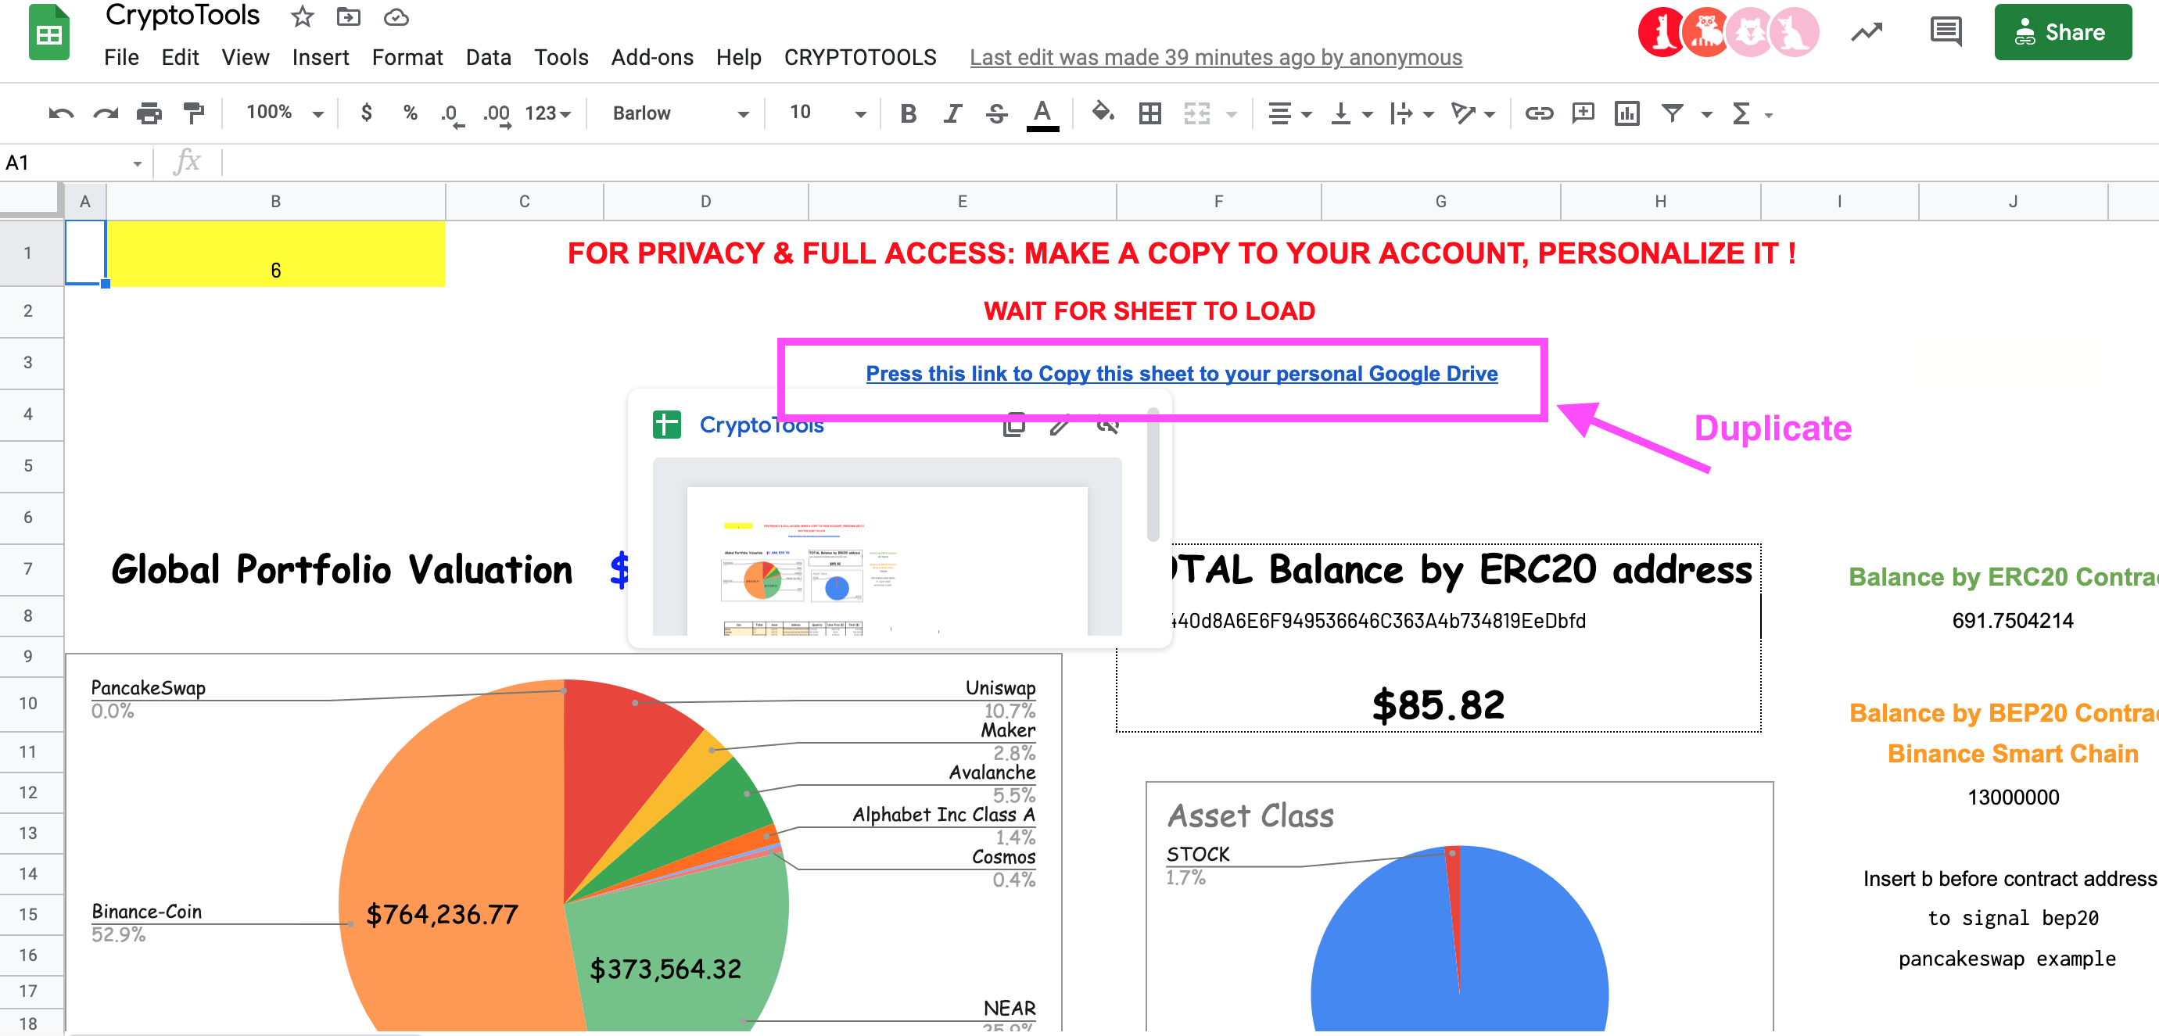Toggle the filter on the sheet
Image resolution: width=2159 pixels, height=1036 pixels.
1672,113
